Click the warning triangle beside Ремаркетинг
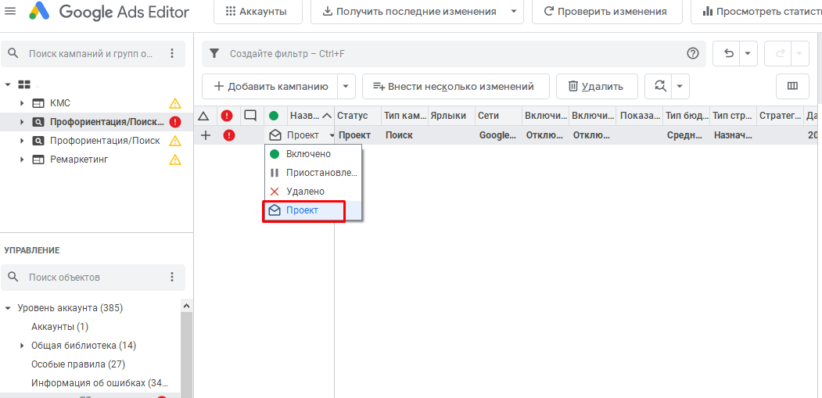The width and height of the screenshot is (822, 398). pyautogui.click(x=174, y=160)
